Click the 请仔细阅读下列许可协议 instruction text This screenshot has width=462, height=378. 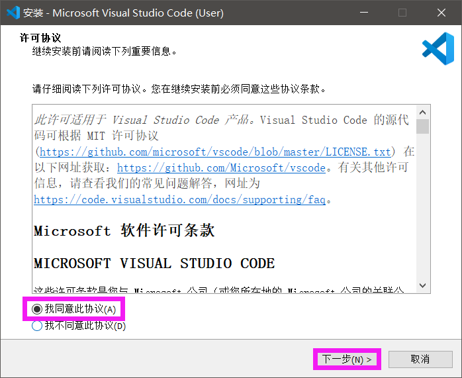point(179,89)
